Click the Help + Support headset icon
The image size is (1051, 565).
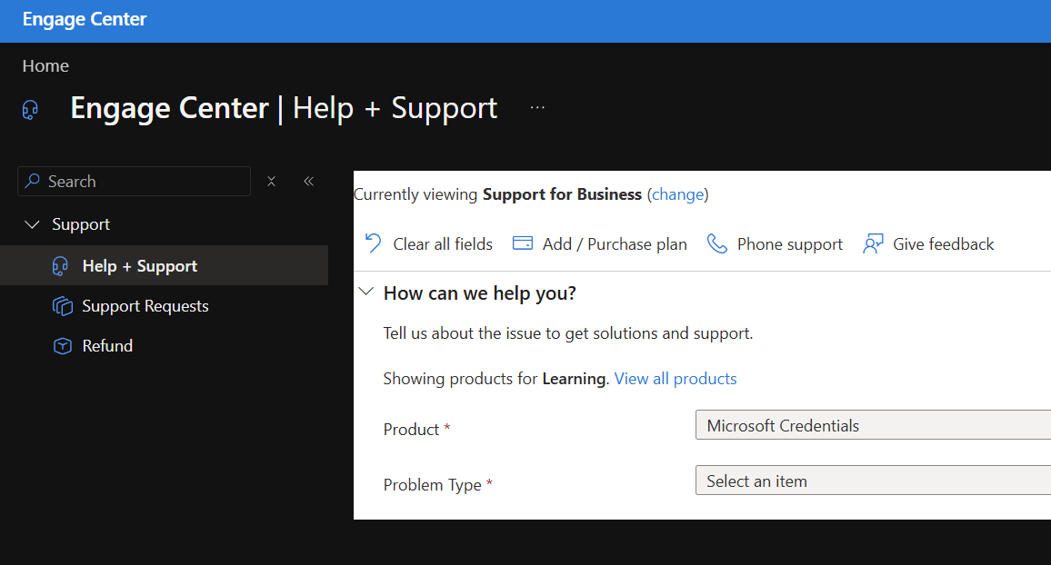[x=60, y=266]
